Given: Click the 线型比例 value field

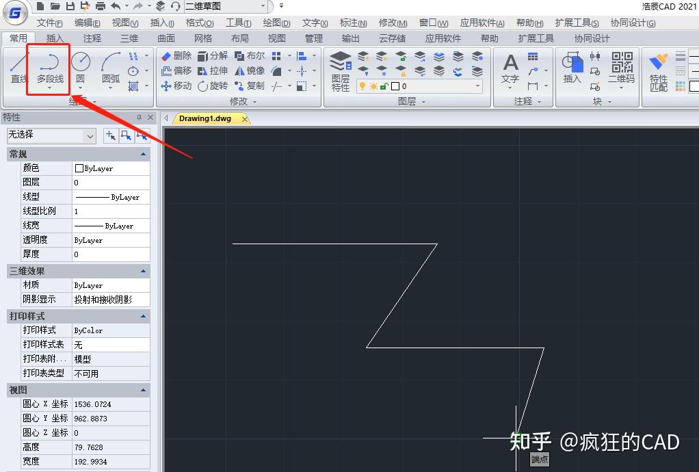Looking at the screenshot, I should point(111,211).
